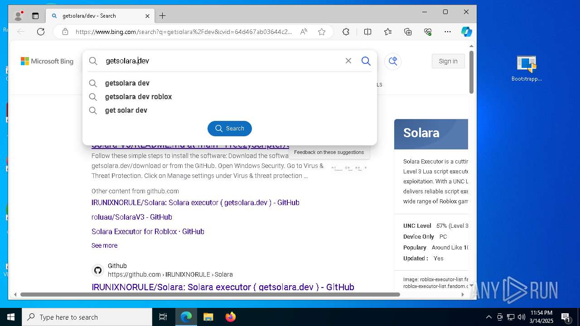Open the Copilot sidebar icon
This screenshot has height=326, width=580.
[467, 32]
